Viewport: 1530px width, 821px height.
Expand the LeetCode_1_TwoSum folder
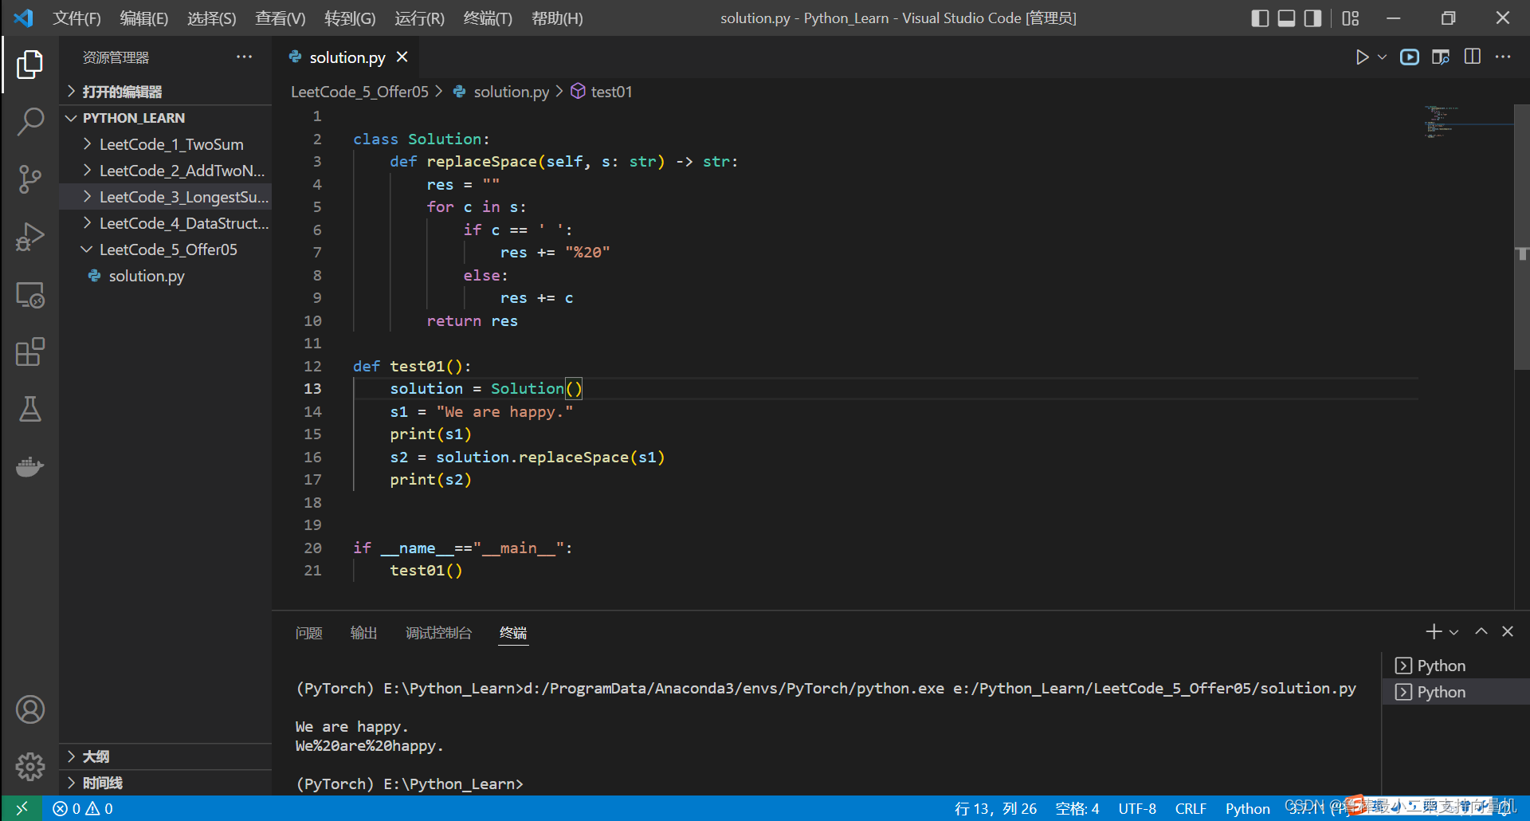click(166, 144)
